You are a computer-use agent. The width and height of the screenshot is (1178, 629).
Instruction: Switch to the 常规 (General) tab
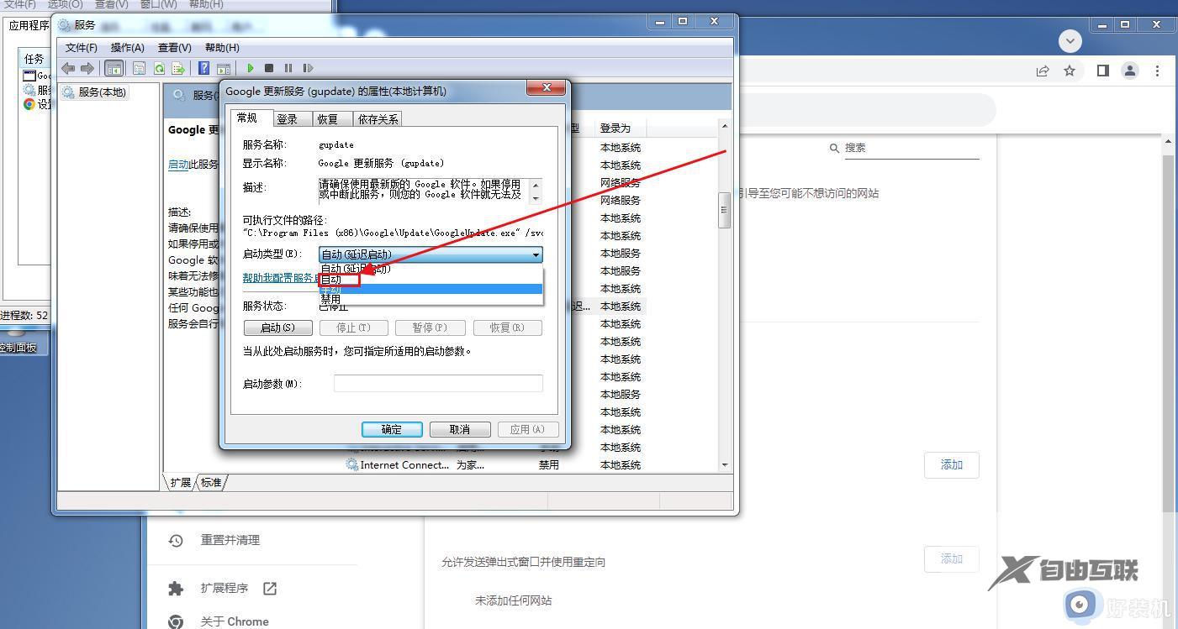pyautogui.click(x=251, y=118)
